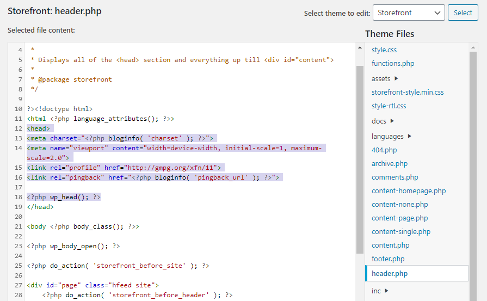Open storefront-style.min.css file
Image resolution: width=487 pixels, height=301 pixels.
point(408,92)
